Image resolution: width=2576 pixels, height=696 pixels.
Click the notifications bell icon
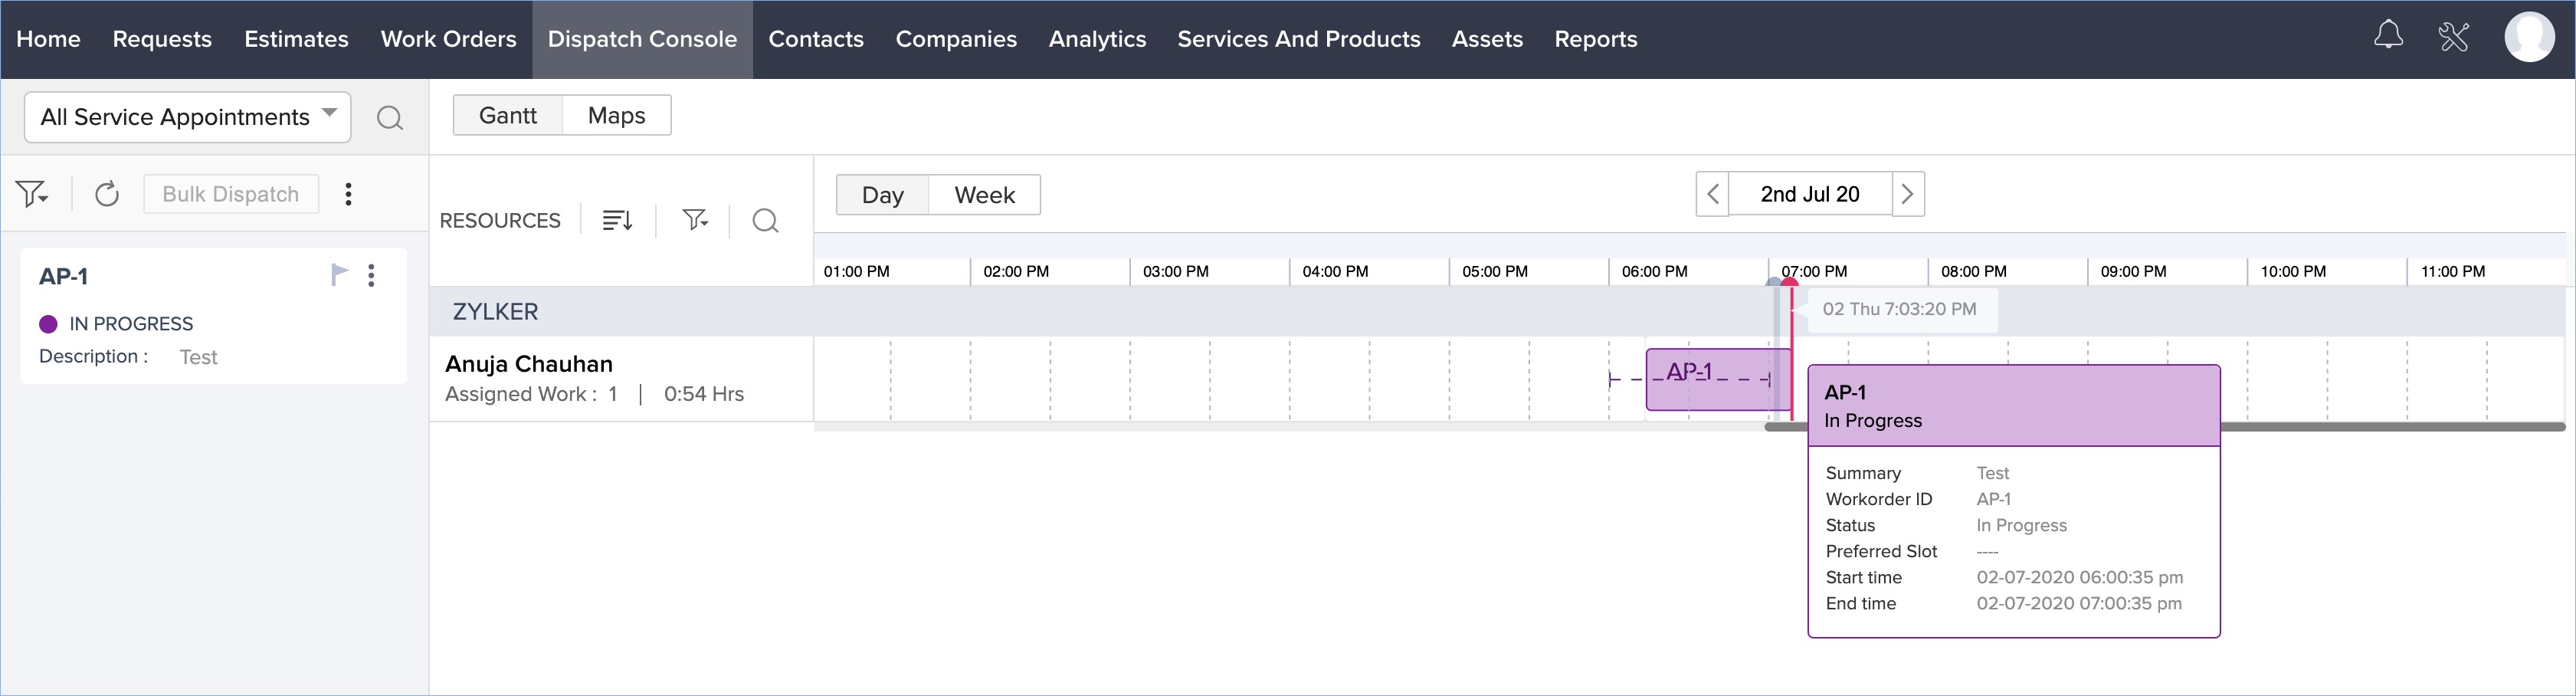2388,37
